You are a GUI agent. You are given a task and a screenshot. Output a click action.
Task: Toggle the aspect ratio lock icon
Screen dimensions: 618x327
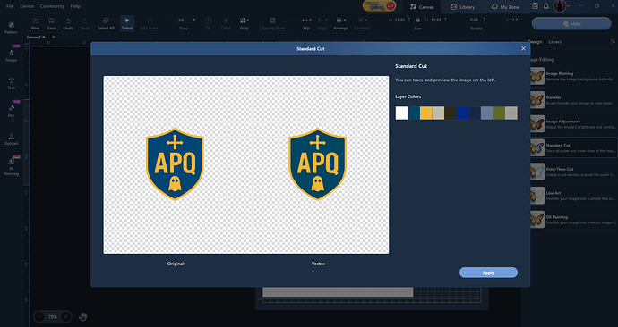[x=417, y=20]
